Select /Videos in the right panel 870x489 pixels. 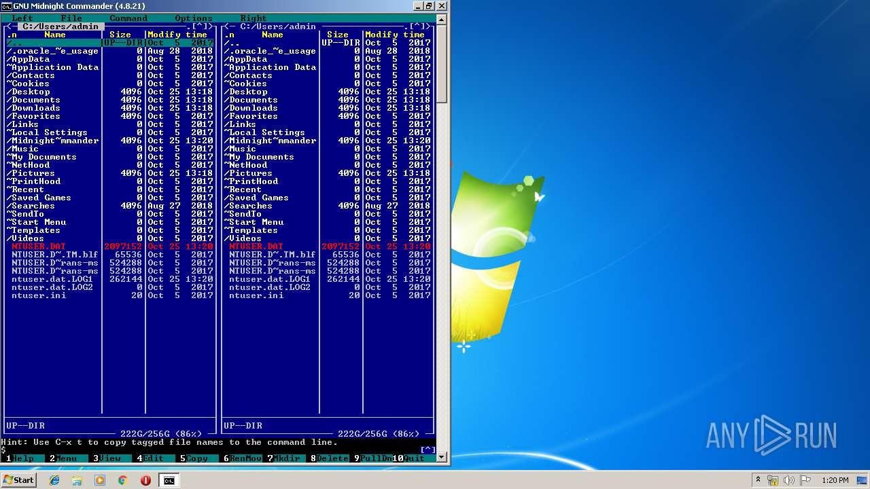click(x=327, y=238)
